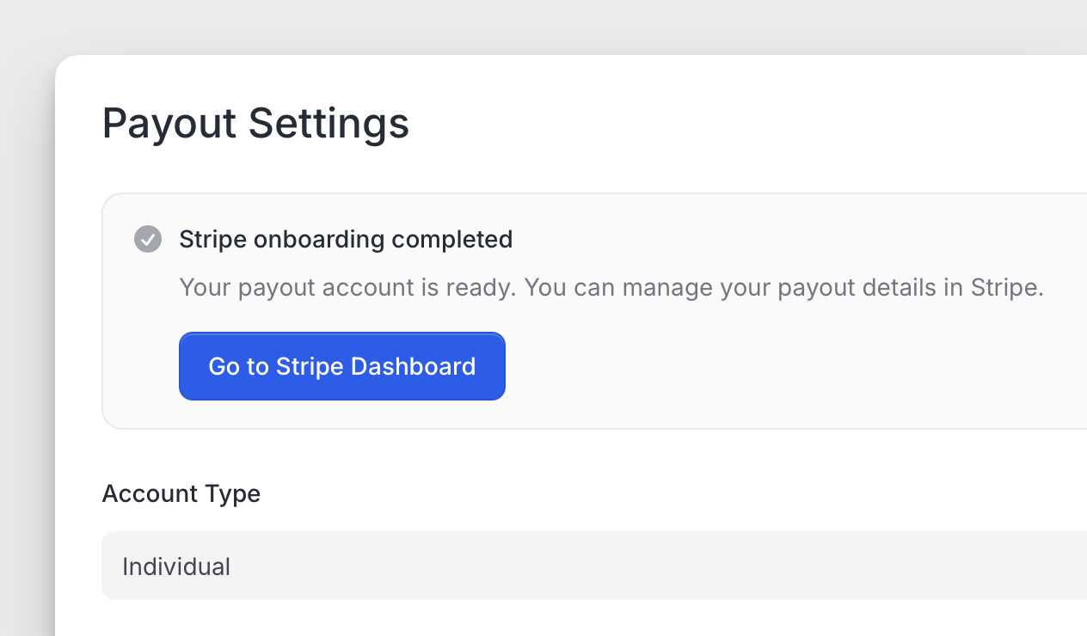Click the "Your payout account is ready" sentence
The image size is (1087, 636).
pyautogui.click(x=347, y=287)
